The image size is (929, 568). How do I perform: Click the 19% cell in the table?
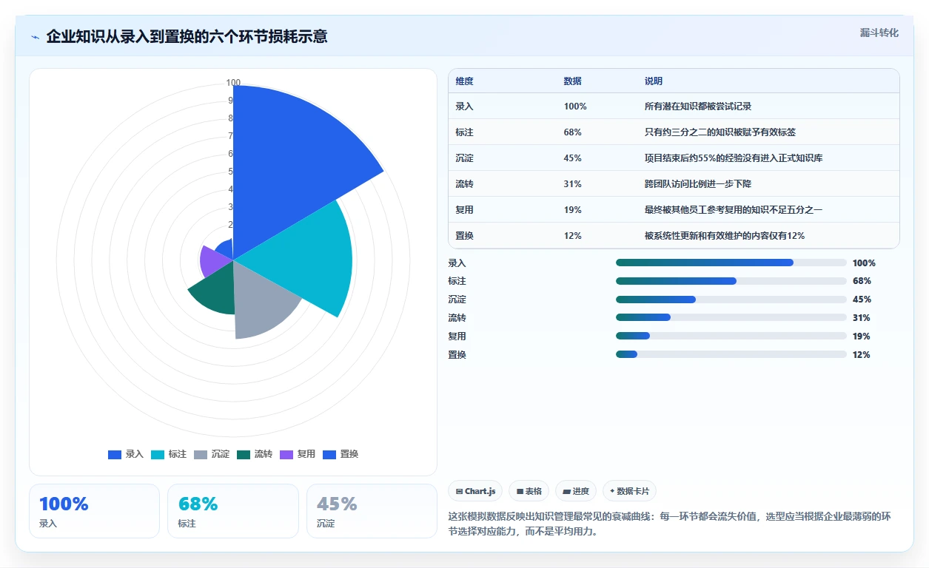pos(572,210)
